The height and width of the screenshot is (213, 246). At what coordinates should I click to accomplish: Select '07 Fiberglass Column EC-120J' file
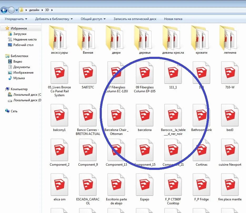116,77
